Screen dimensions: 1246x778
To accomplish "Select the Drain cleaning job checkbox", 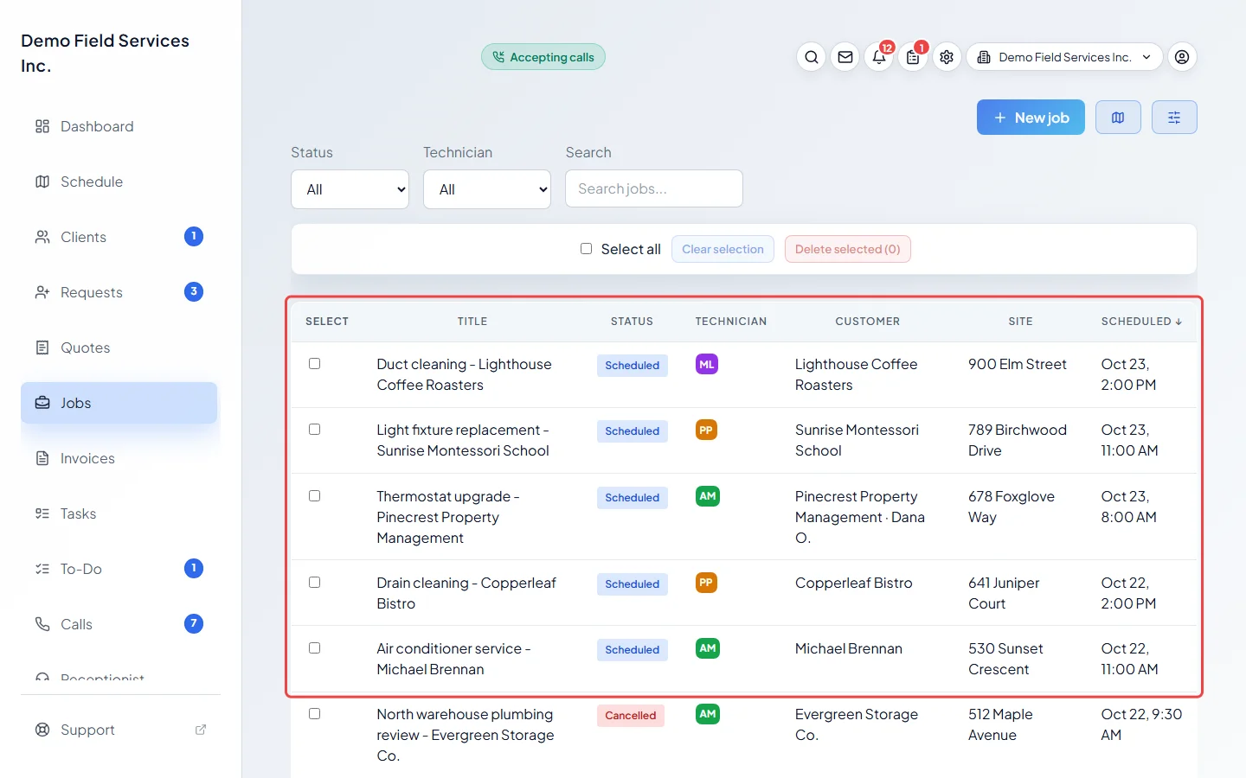I will 315,583.
